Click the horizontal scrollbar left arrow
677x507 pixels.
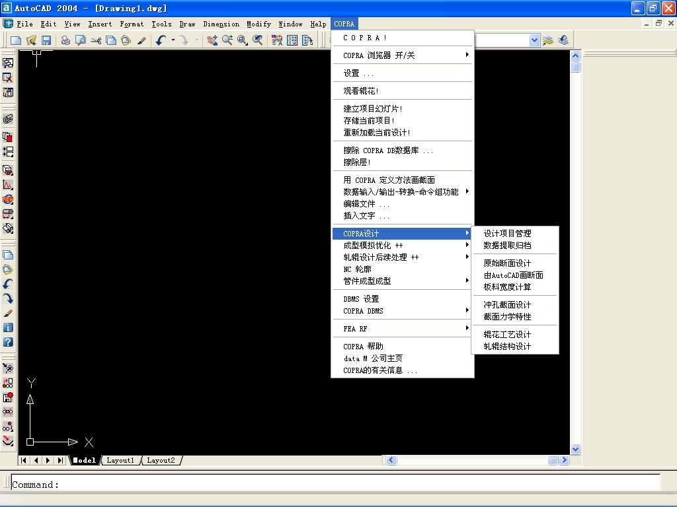click(x=391, y=460)
